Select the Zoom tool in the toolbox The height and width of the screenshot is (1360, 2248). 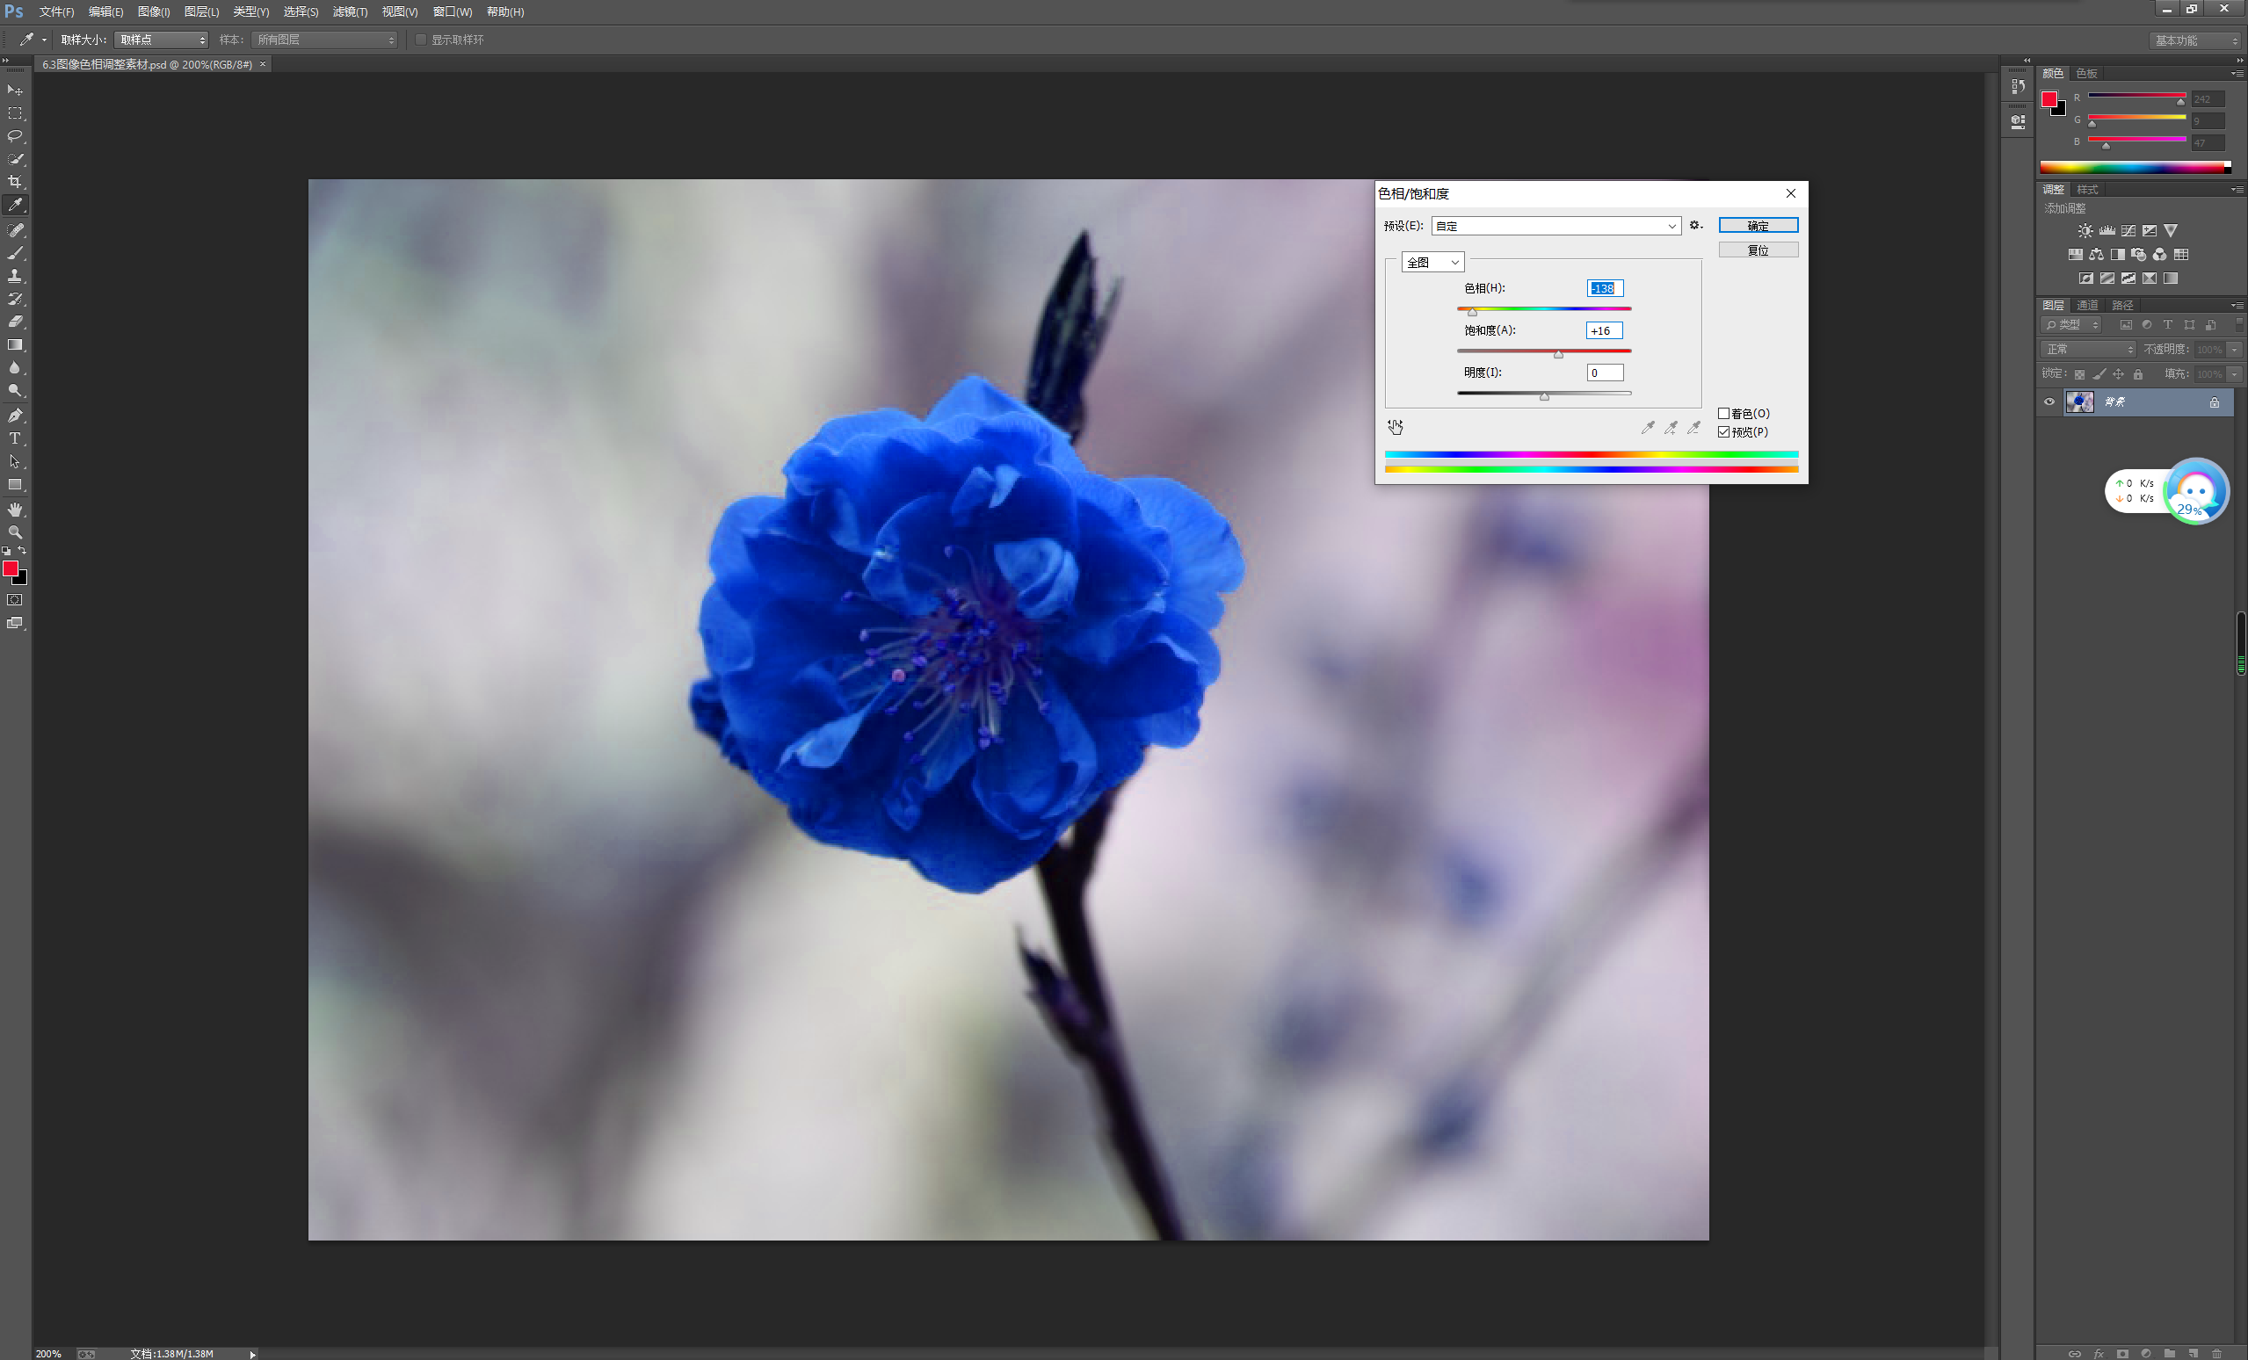(x=16, y=532)
